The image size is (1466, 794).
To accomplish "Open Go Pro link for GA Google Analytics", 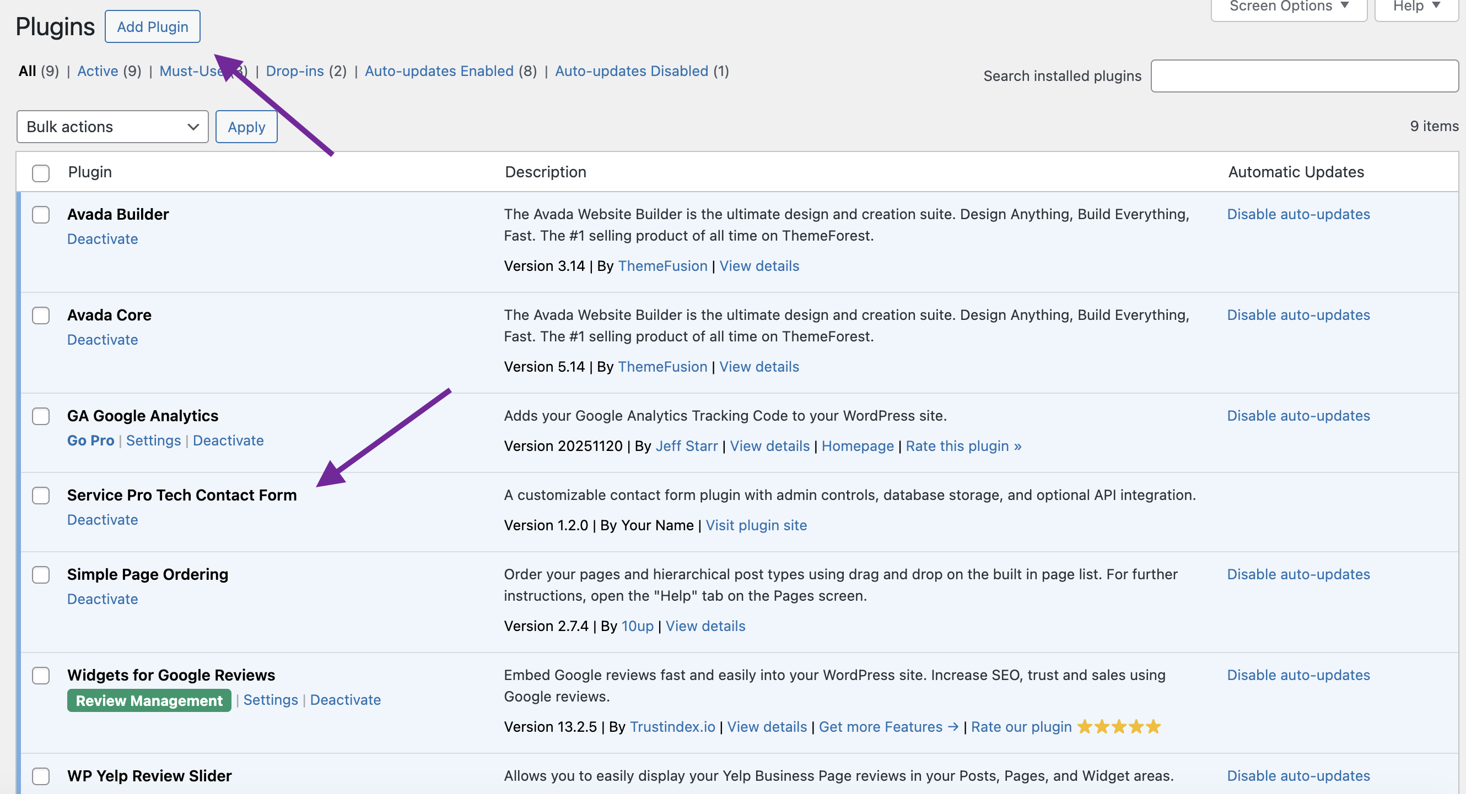I will (90, 440).
